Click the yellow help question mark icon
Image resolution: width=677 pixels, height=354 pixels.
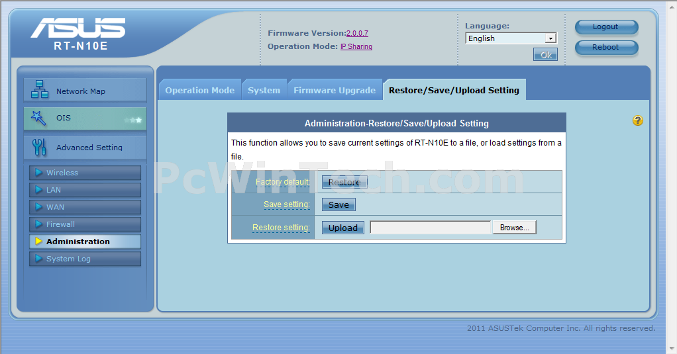pyautogui.click(x=638, y=120)
